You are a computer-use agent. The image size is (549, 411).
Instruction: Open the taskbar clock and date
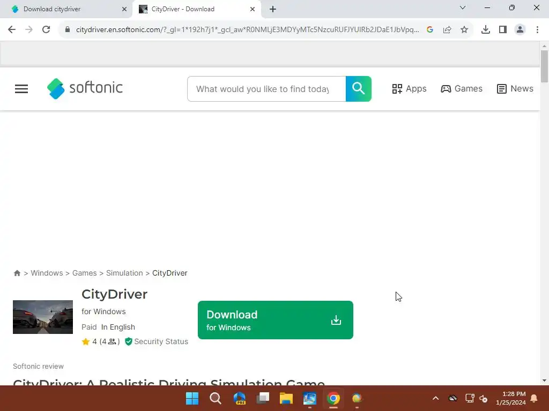[x=511, y=398]
